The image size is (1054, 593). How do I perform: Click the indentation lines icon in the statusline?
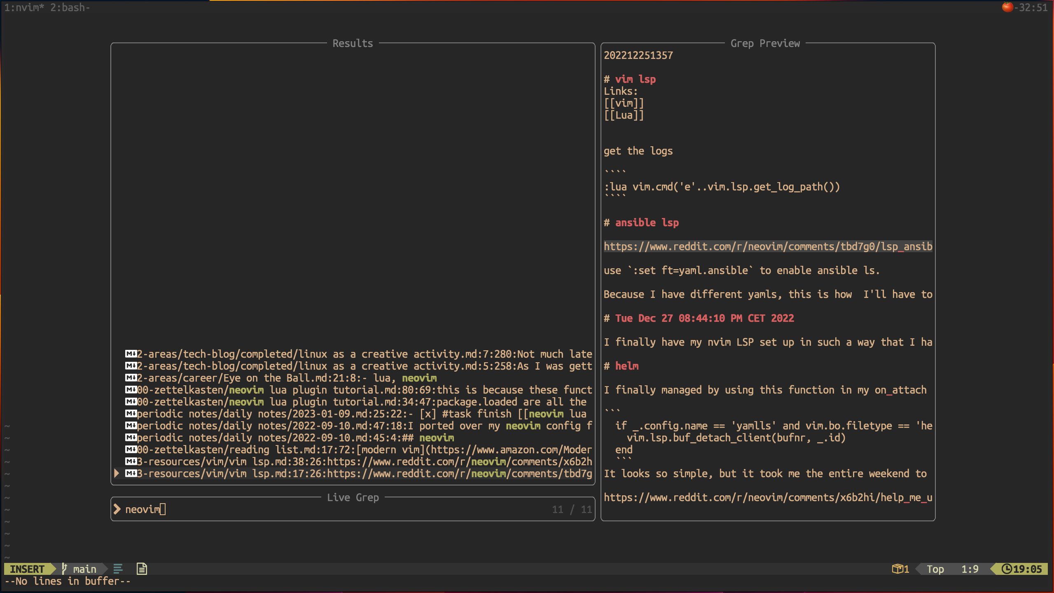[x=118, y=569]
